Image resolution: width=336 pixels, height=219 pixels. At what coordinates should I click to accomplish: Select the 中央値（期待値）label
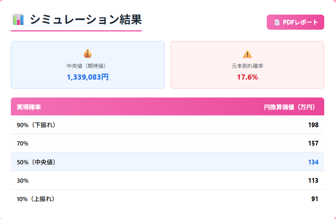pyautogui.click(x=88, y=66)
